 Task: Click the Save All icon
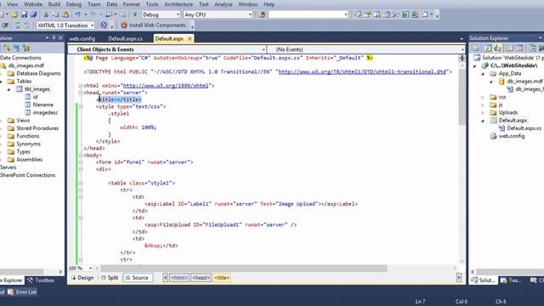(x=34, y=14)
